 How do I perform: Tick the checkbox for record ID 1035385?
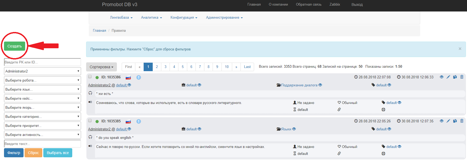click(x=90, y=121)
